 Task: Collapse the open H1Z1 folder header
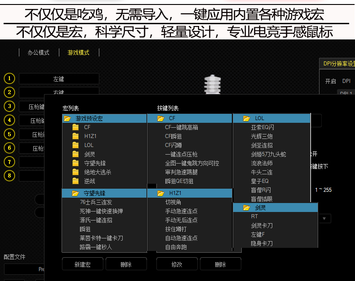coord(190,193)
